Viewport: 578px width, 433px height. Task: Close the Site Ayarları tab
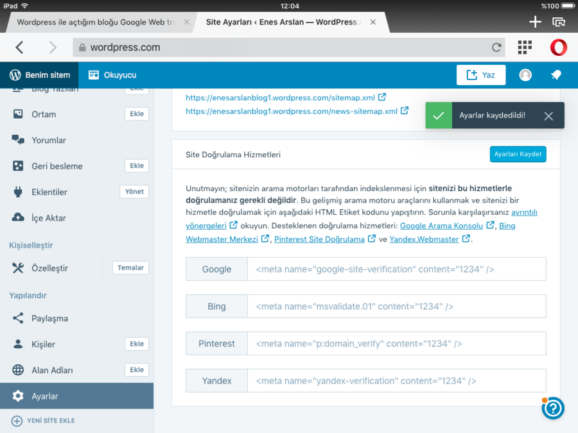(x=373, y=22)
